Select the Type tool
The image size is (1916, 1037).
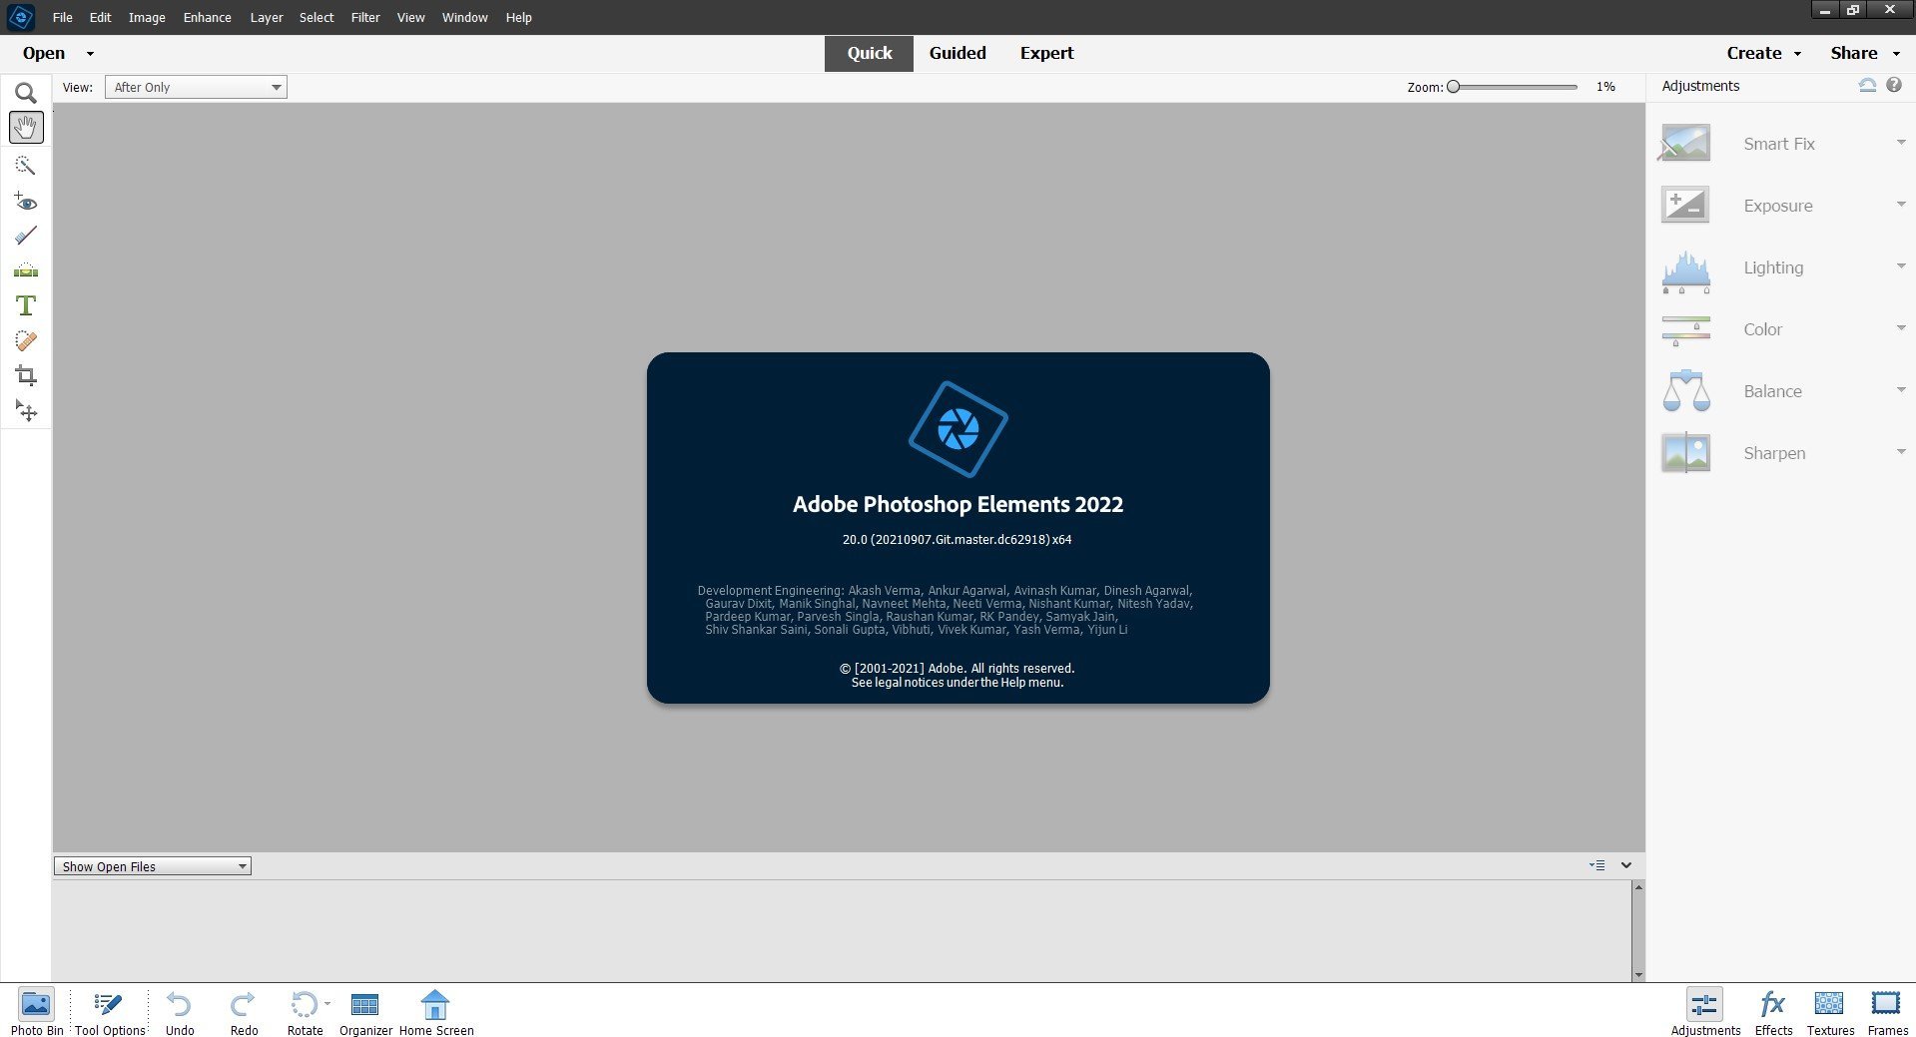[x=26, y=305]
